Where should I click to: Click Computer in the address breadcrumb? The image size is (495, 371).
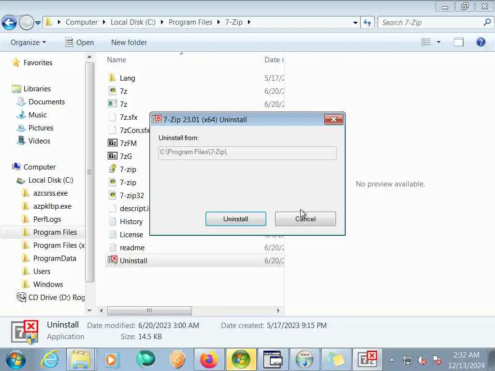81,22
